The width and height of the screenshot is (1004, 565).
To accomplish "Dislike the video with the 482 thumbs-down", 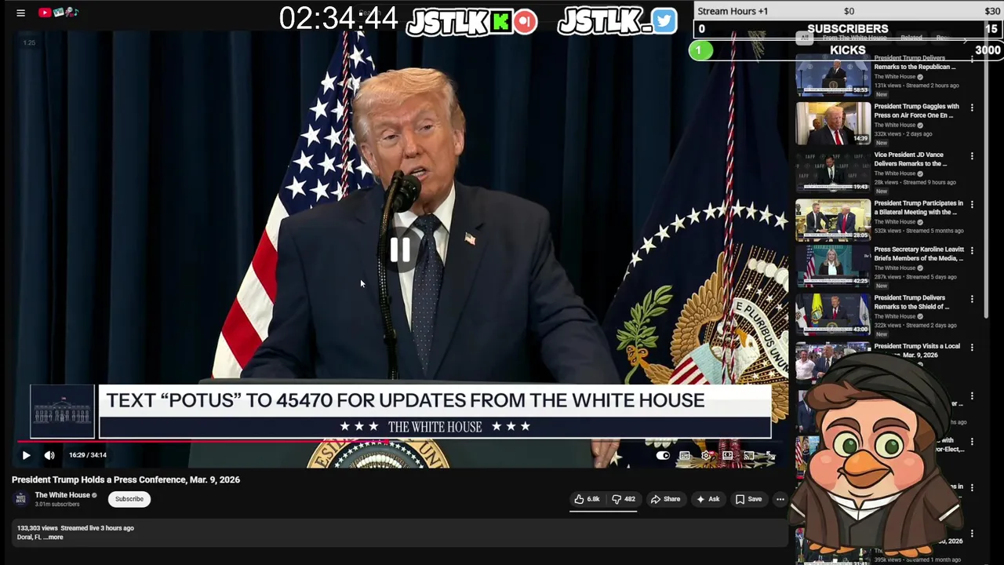I will click(x=624, y=499).
